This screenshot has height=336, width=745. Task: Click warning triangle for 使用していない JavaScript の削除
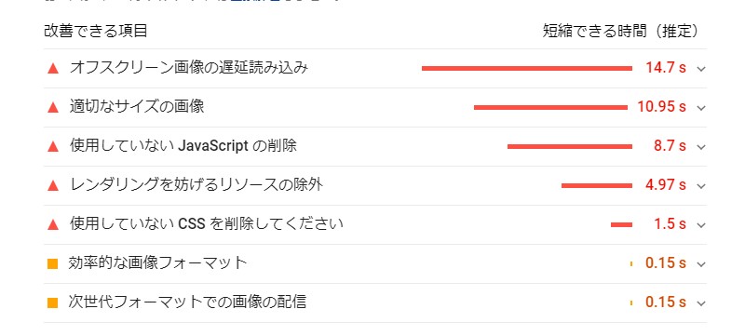pos(53,147)
